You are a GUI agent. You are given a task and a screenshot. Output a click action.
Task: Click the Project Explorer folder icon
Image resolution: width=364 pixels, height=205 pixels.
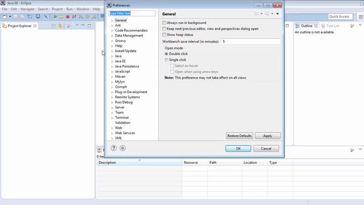(x=5, y=26)
